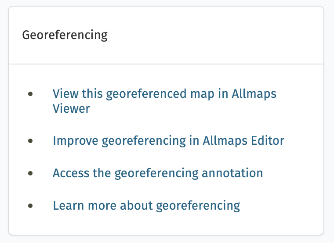Click the word Viewer on the link's second line

[x=71, y=108]
